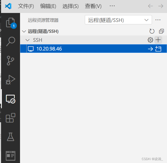Click the VS Code logo icon

tap(8, 6)
